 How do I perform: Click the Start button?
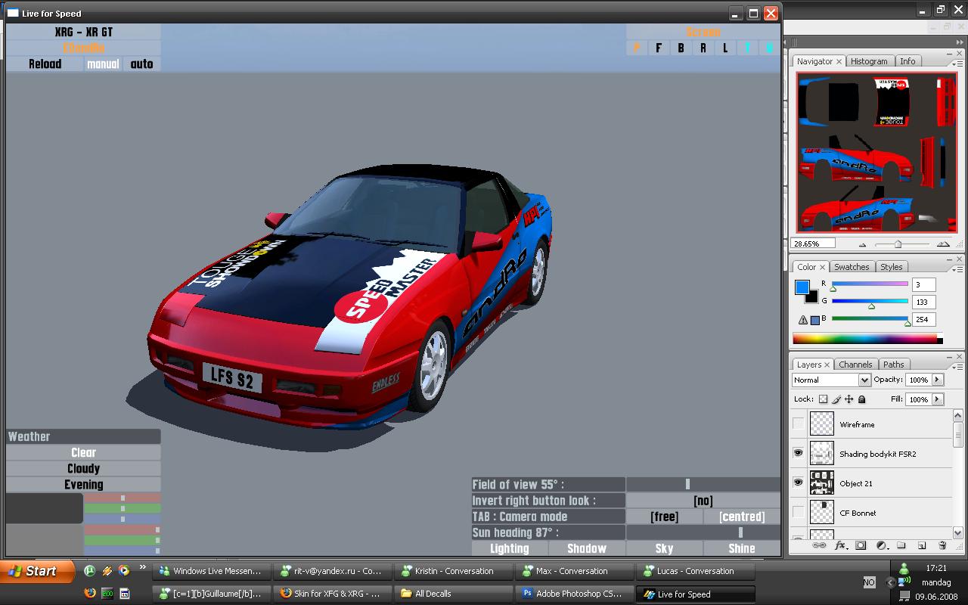[37, 571]
